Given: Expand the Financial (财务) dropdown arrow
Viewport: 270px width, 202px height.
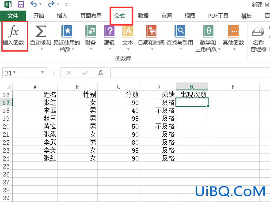Looking at the screenshot, I should coord(91,49).
